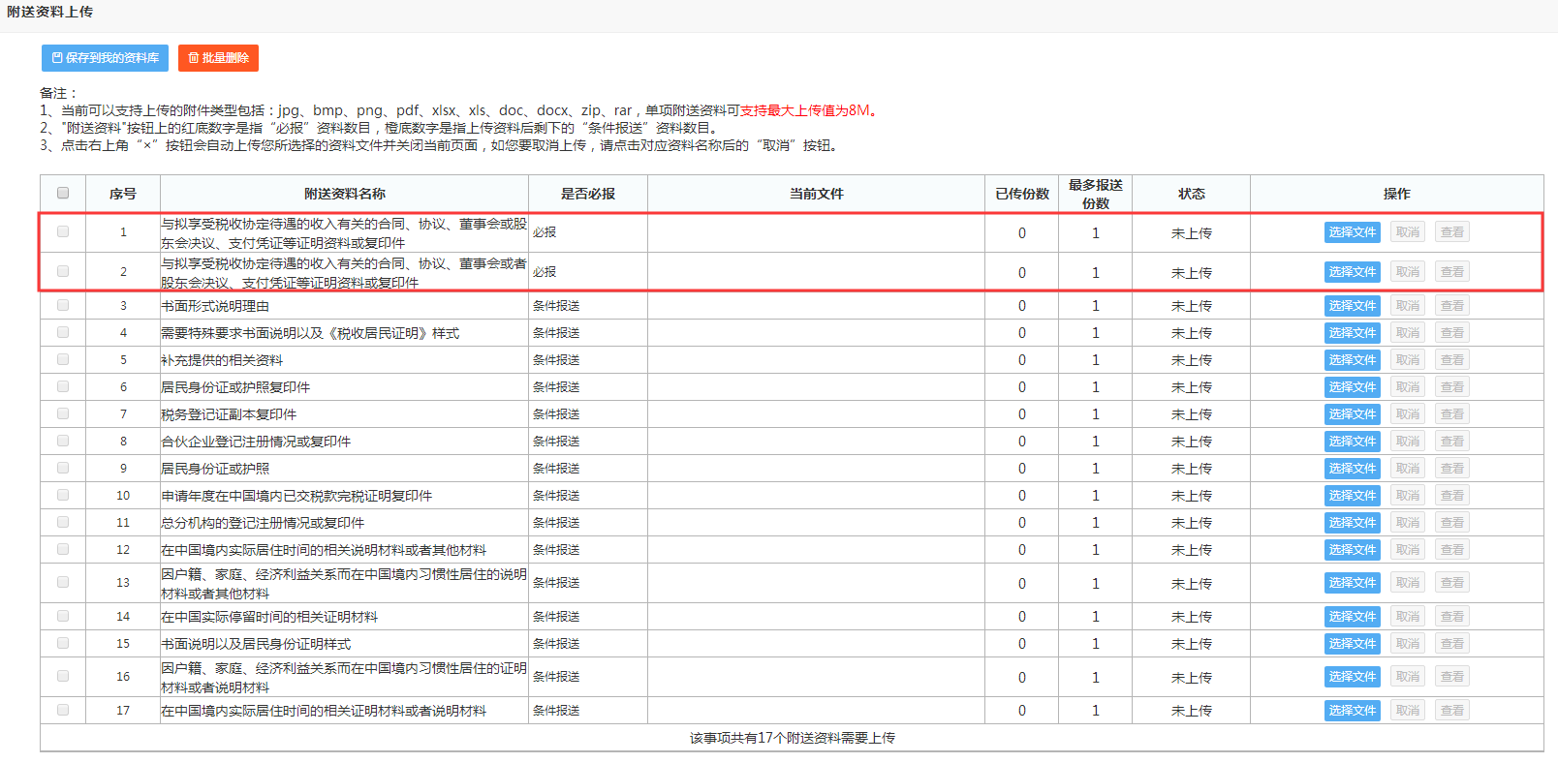The image size is (1558, 763).
Task: Click 取消 button in row 9
Action: (x=1408, y=469)
